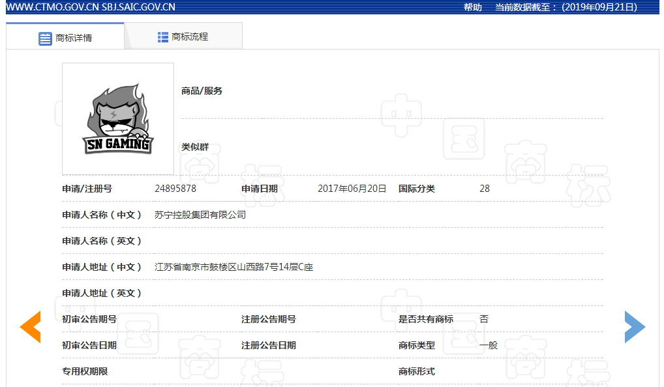Click the SN Gaming trademark image
Image resolution: width=664 pixels, height=387 pixels.
pos(117,119)
